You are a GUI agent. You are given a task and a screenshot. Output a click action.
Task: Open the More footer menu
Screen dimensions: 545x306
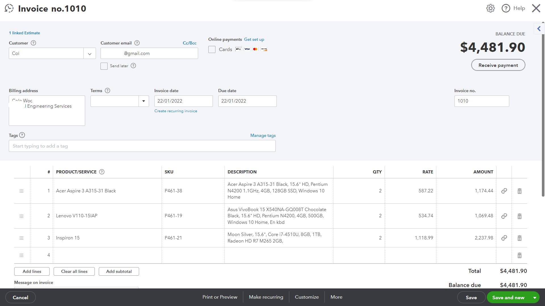coord(336,297)
